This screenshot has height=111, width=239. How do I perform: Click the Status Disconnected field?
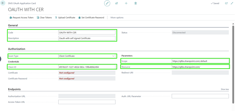[x=200, y=32]
